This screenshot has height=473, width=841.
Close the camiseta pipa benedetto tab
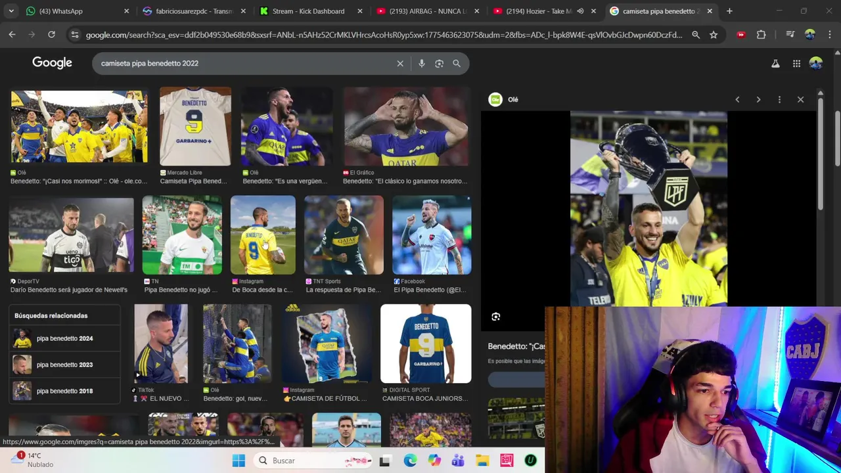pos(710,11)
